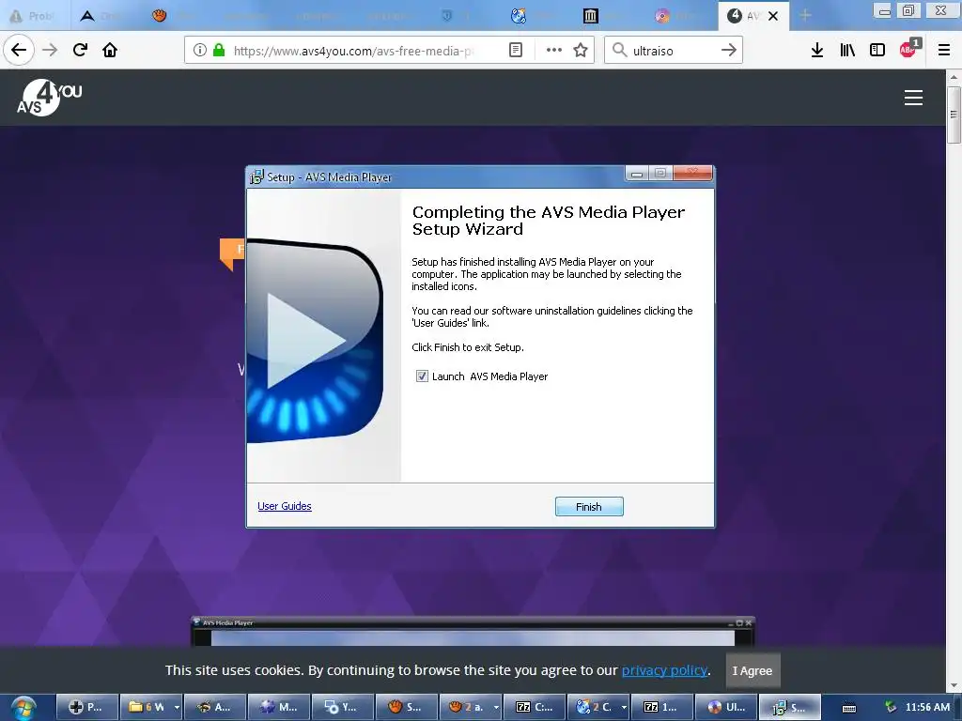Show site information via the info icon
The image size is (962, 721).
click(x=199, y=50)
